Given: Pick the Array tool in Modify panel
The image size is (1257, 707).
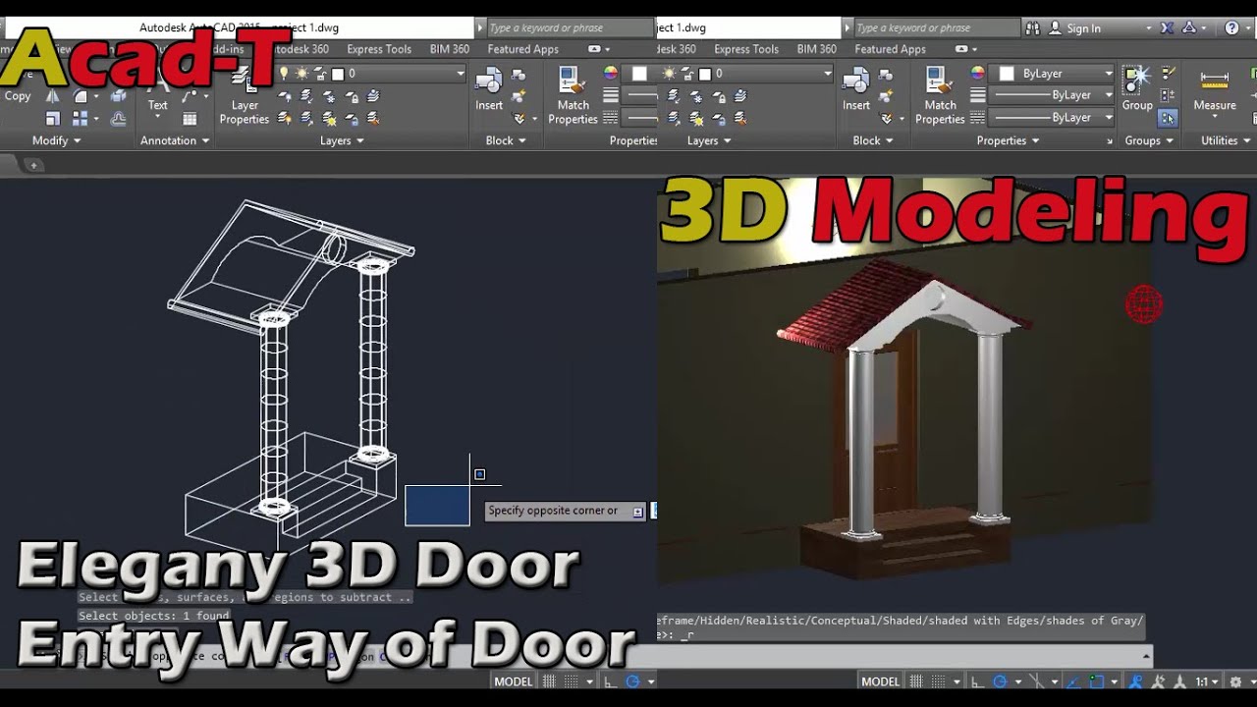Looking at the screenshot, I should [x=81, y=119].
